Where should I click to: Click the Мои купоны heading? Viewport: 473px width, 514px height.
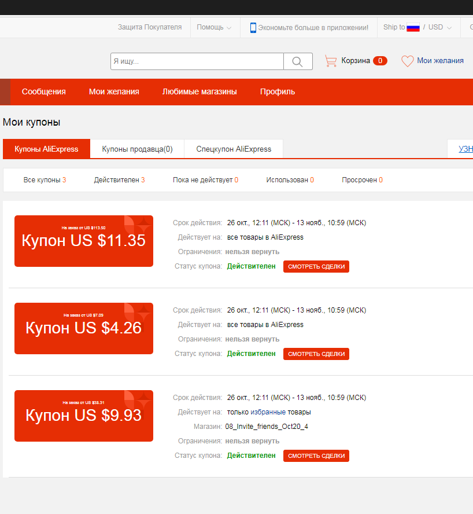31,122
